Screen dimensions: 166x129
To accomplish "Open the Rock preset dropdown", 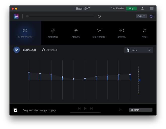I will click(139, 50).
